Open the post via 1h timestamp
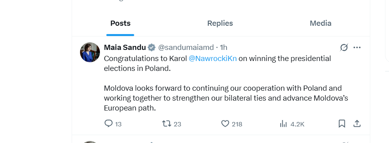The width and height of the screenshot is (389, 143). pyautogui.click(x=223, y=47)
